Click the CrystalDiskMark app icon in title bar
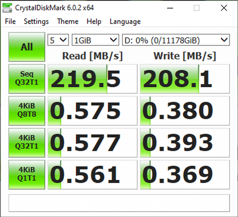This screenshot has height=217, width=238. click(x=6, y=8)
